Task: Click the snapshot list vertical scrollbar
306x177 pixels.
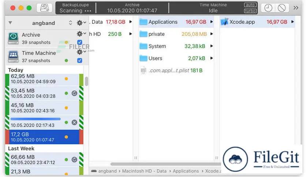Action: pos(86,81)
